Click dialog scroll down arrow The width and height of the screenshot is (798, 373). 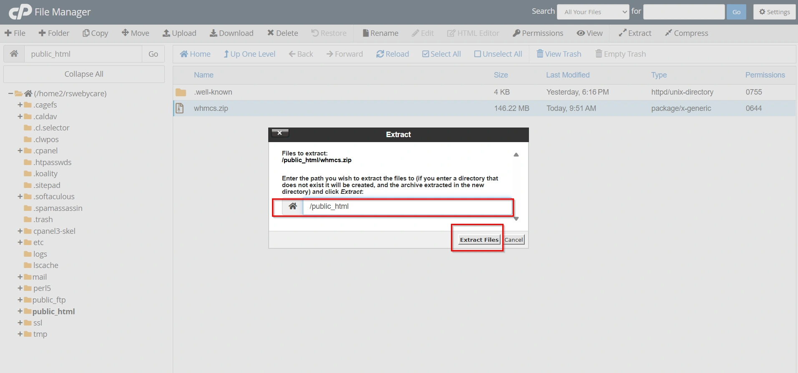tap(516, 219)
